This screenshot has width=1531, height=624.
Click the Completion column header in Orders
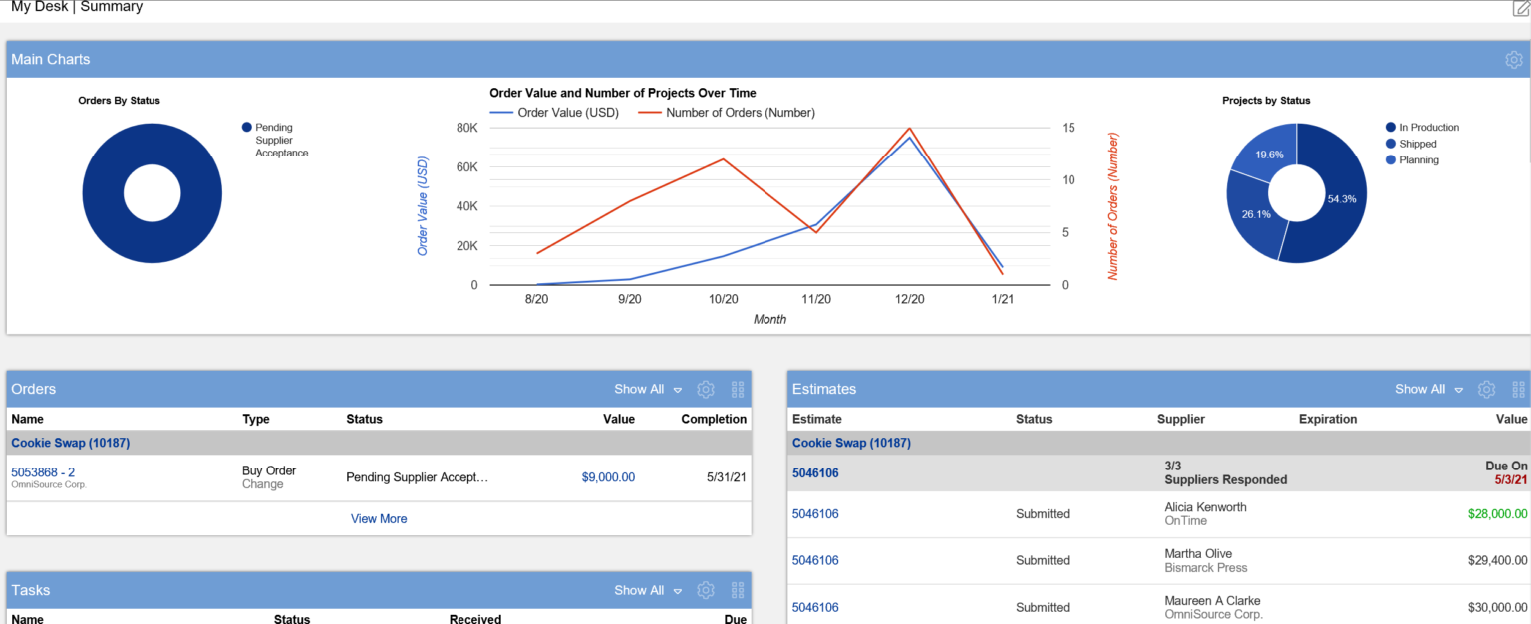click(x=713, y=420)
